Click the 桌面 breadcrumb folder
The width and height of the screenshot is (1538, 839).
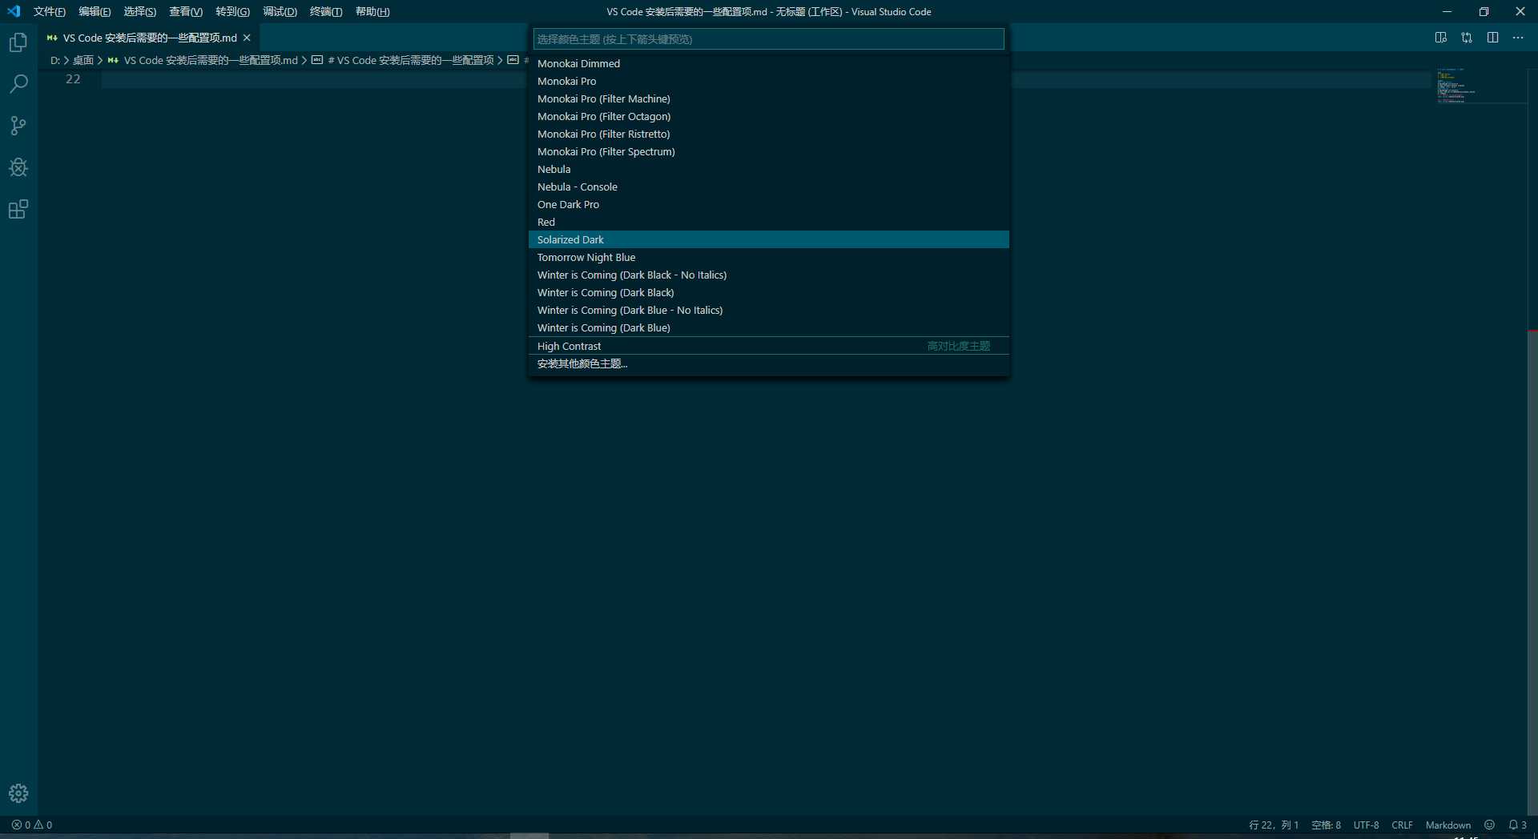83,60
